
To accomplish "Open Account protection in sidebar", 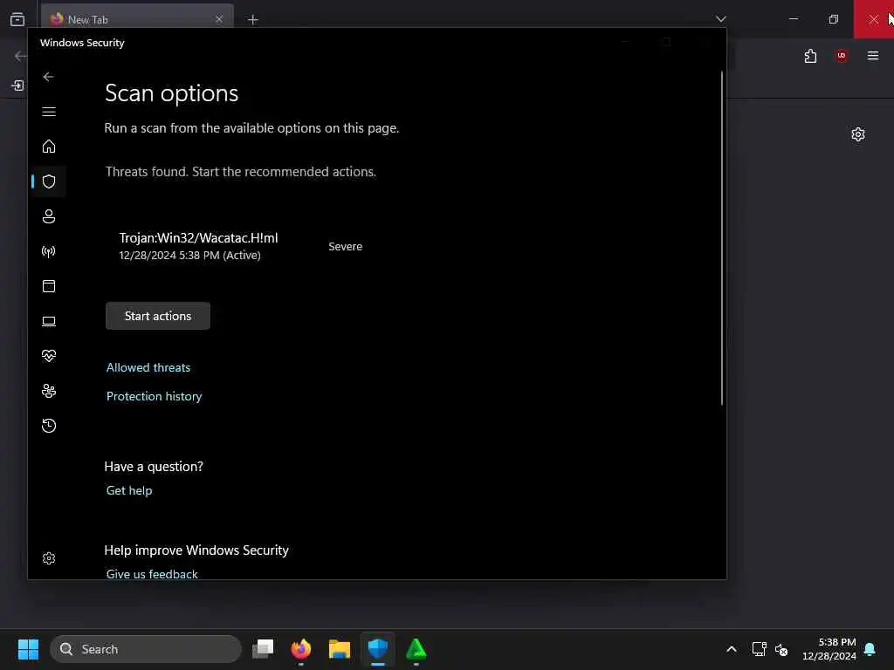I will (49, 216).
